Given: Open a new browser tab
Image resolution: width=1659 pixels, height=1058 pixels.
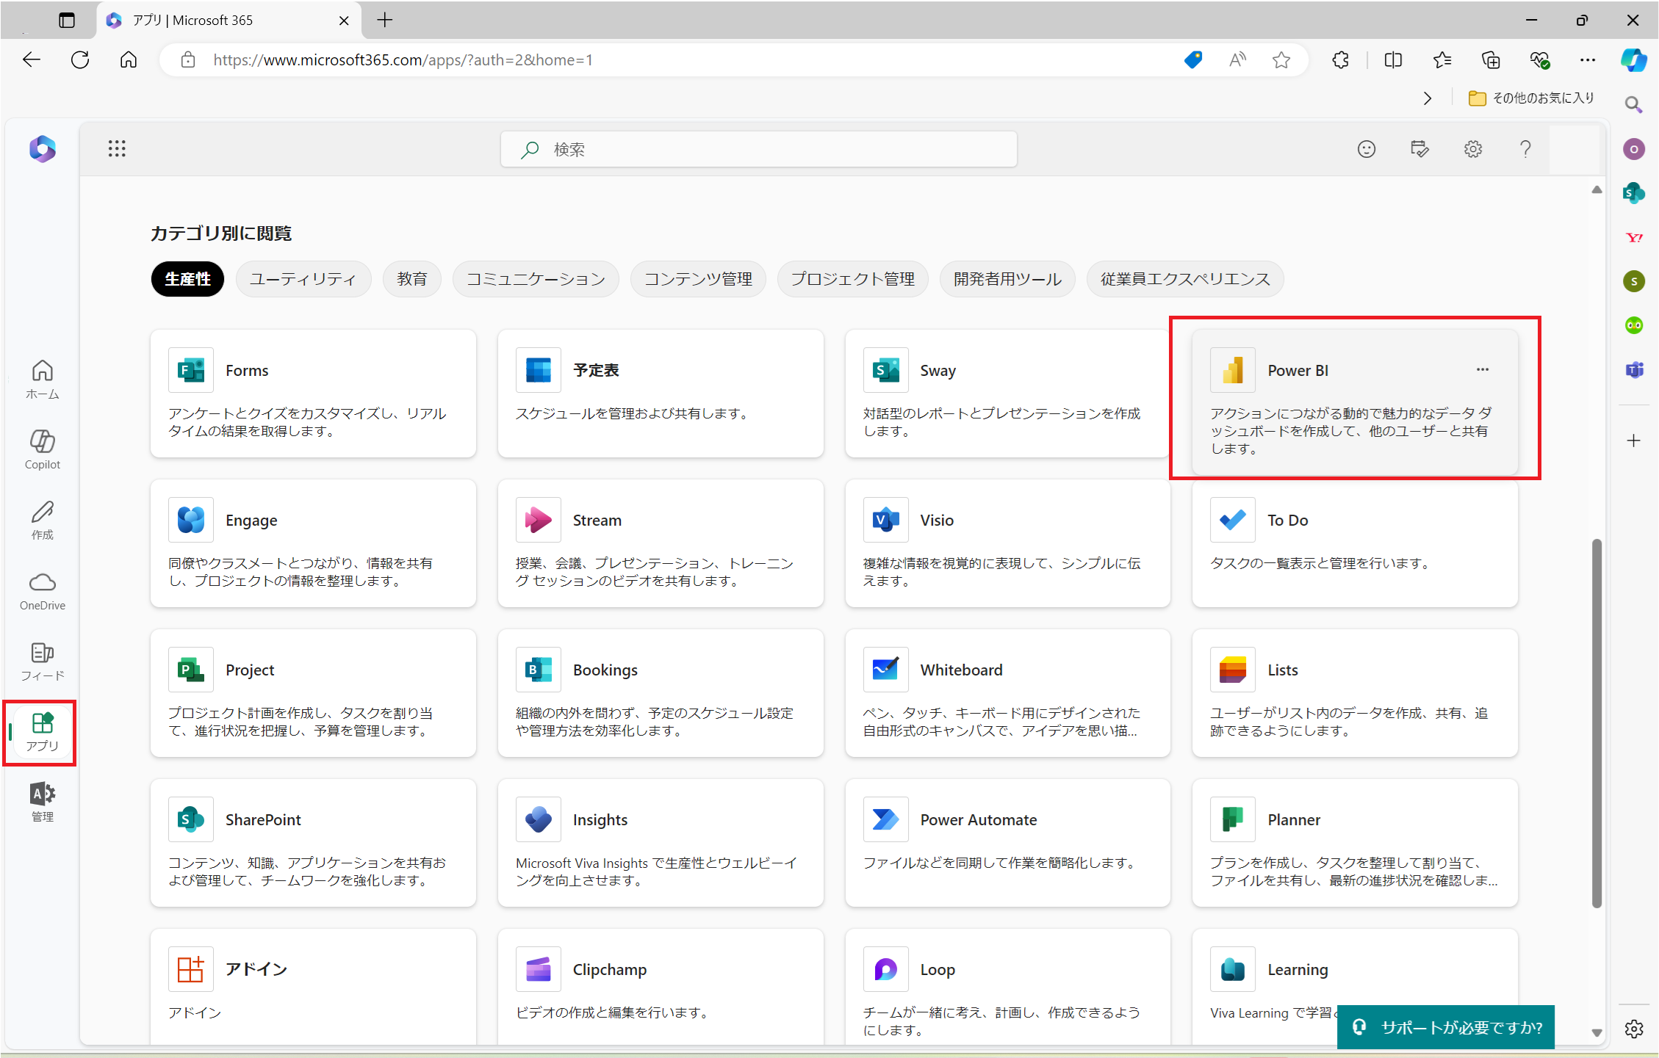Looking at the screenshot, I should (x=385, y=20).
